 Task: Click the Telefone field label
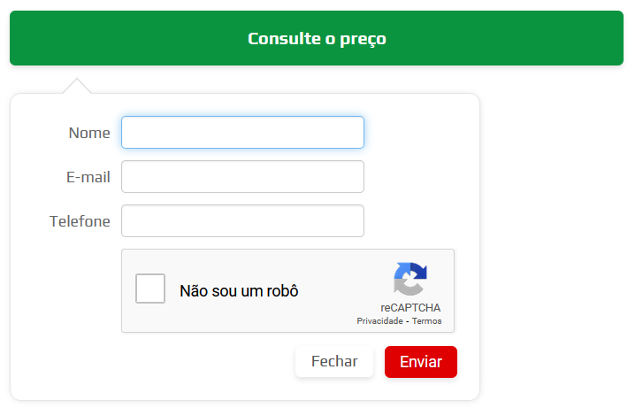click(x=80, y=221)
